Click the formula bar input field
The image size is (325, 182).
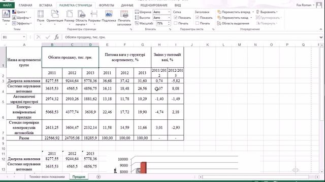[191, 37]
